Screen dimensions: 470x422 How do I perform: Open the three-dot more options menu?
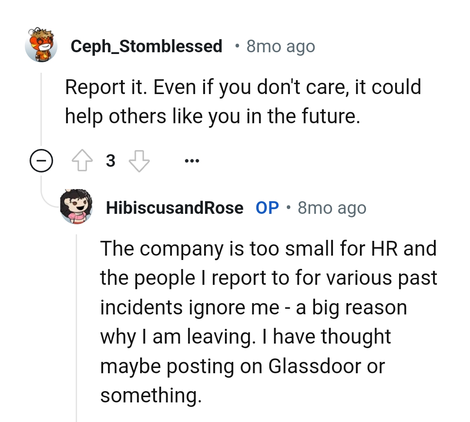191,162
